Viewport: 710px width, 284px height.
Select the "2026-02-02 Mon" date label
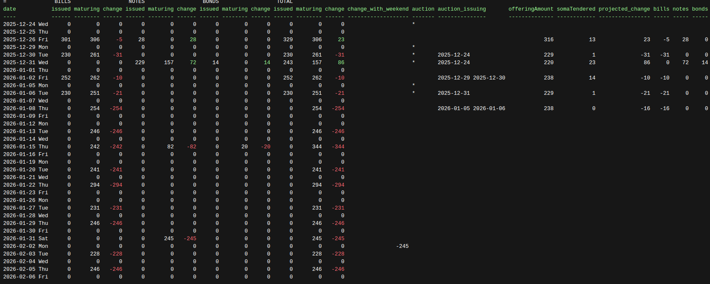click(26, 246)
